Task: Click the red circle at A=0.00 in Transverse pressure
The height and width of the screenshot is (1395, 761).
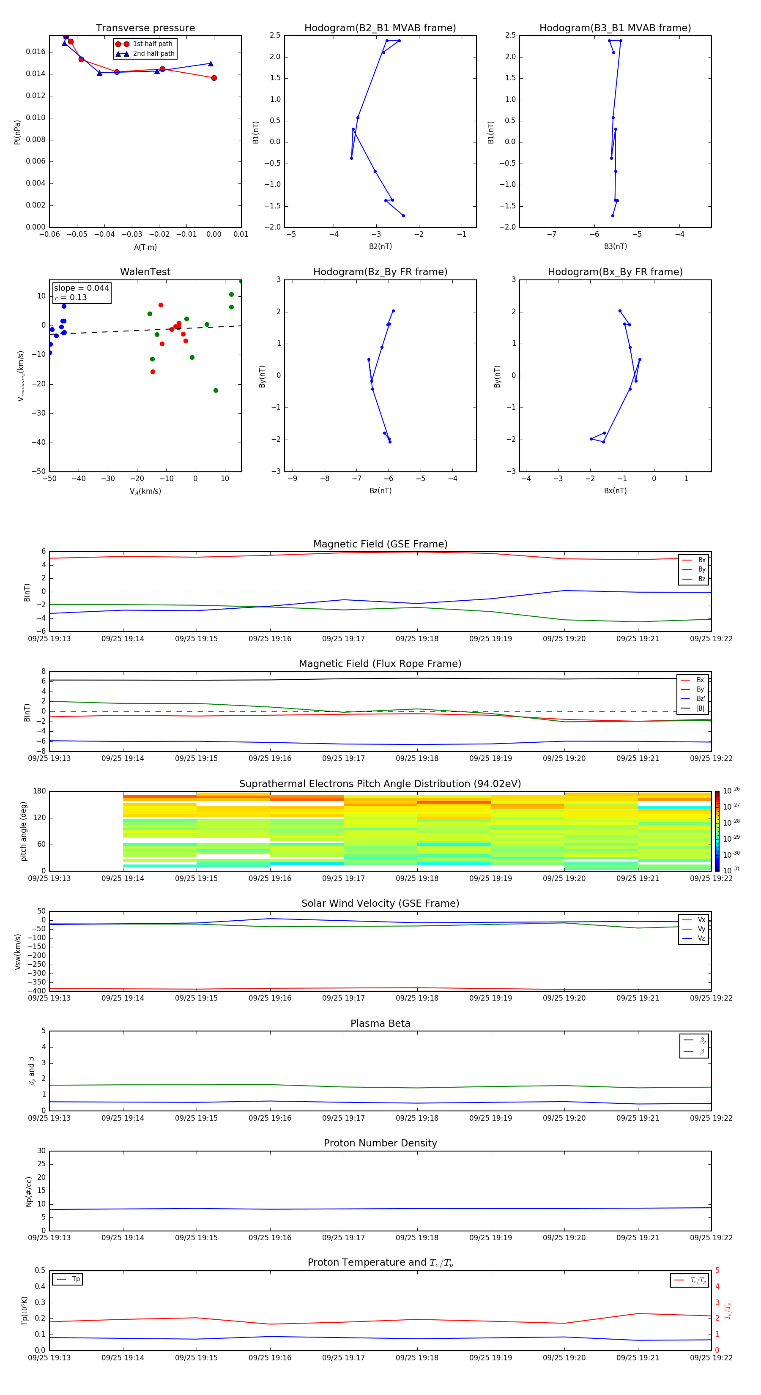Action: click(x=214, y=78)
